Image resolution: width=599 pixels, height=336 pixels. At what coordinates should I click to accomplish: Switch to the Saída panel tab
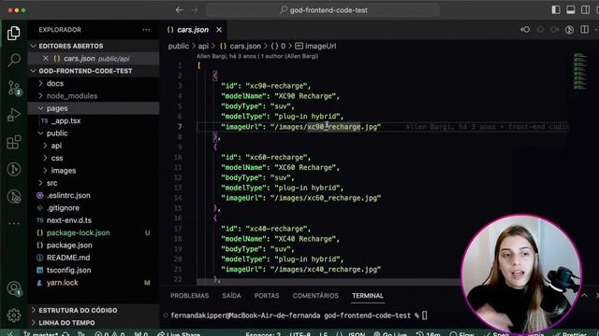pyautogui.click(x=231, y=296)
